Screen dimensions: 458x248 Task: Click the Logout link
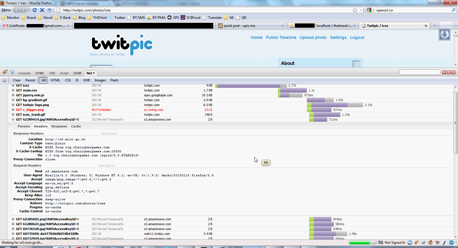click(x=357, y=37)
